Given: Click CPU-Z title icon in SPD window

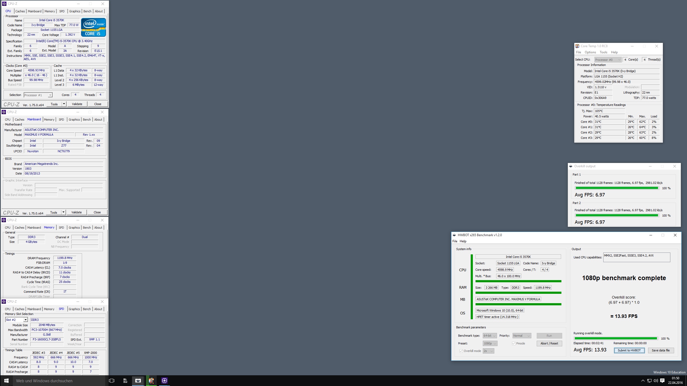Looking at the screenshot, I should coord(3,302).
